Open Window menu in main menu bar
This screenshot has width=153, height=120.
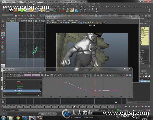click(x=28, y=4)
